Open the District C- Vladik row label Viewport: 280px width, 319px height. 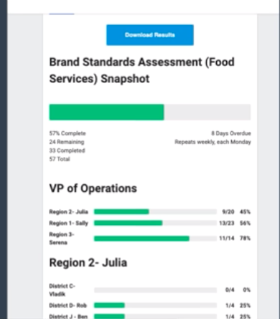62,290
